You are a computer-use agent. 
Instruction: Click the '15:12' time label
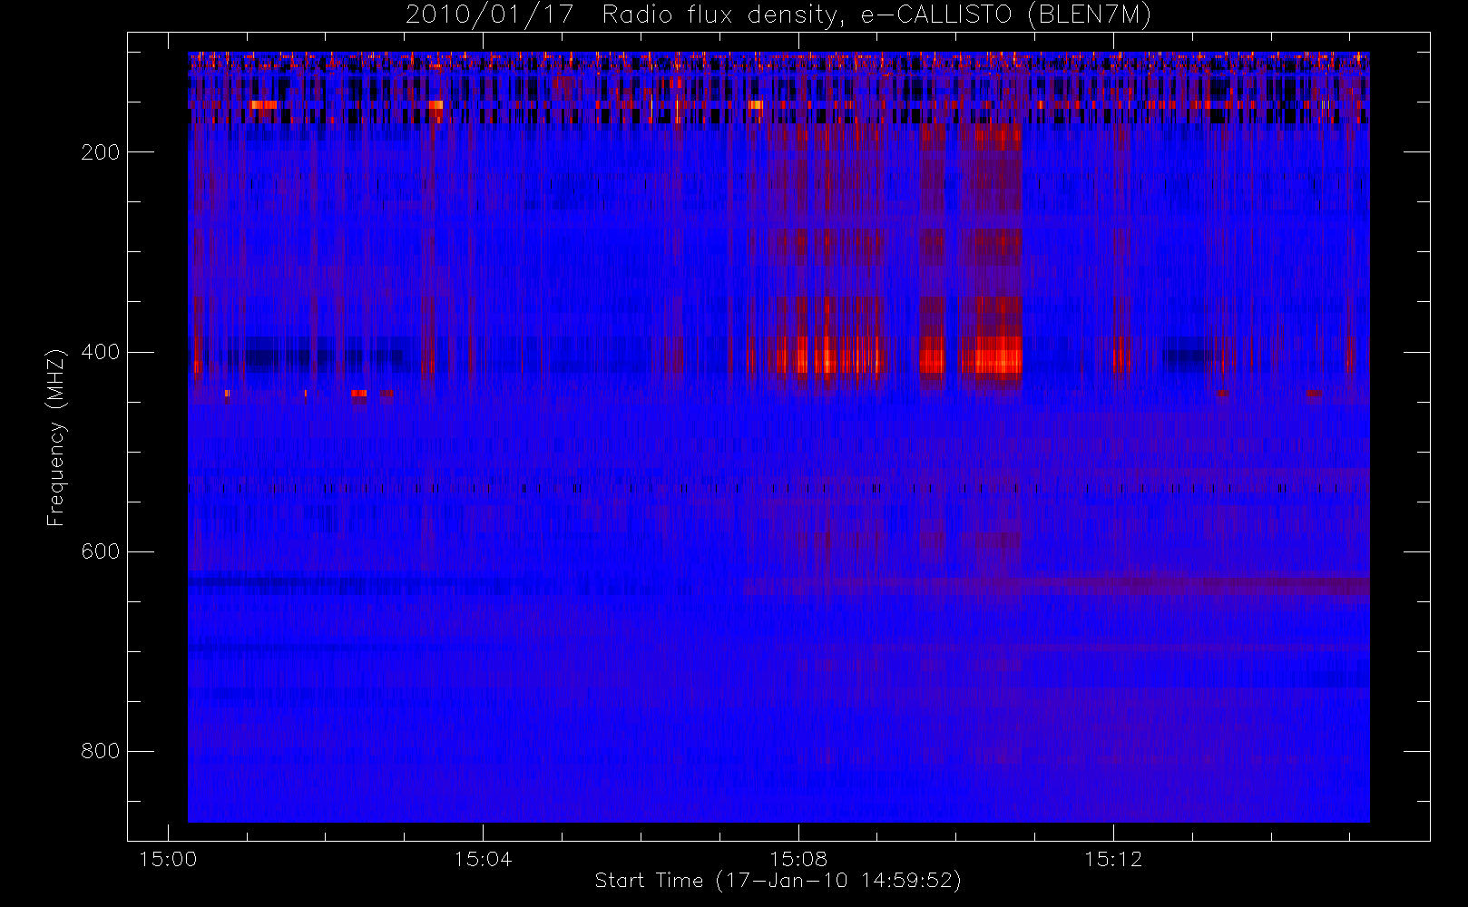(1113, 858)
